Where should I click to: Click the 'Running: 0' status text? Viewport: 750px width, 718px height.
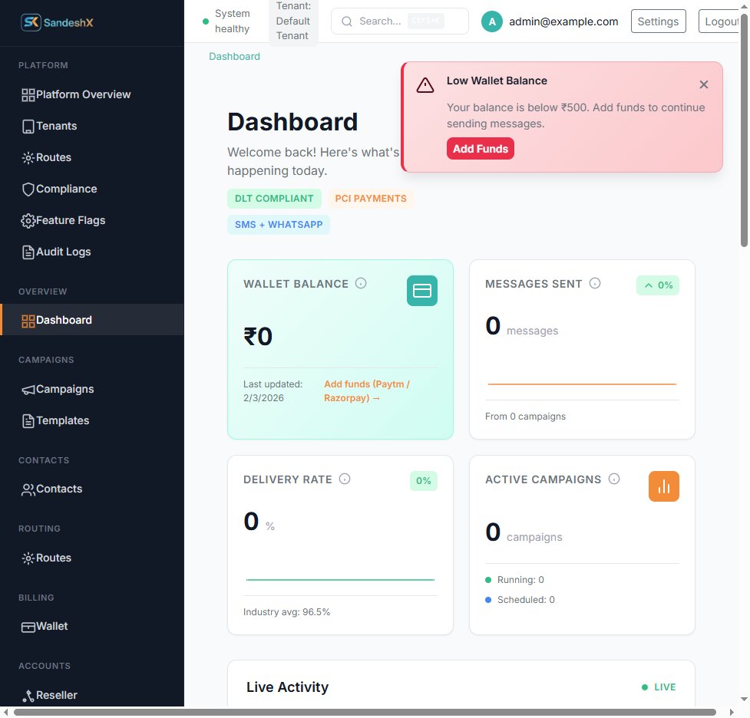(x=520, y=581)
